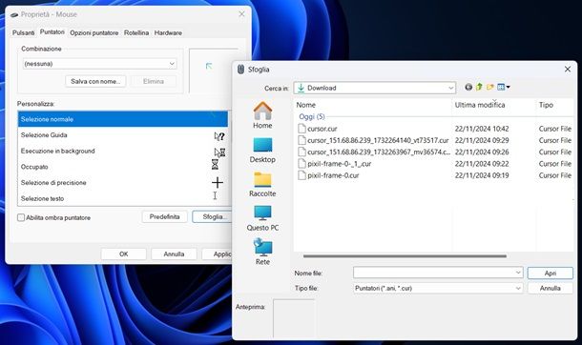This screenshot has height=345, width=582.
Task: Click the Predefinita button
Action: (x=164, y=216)
